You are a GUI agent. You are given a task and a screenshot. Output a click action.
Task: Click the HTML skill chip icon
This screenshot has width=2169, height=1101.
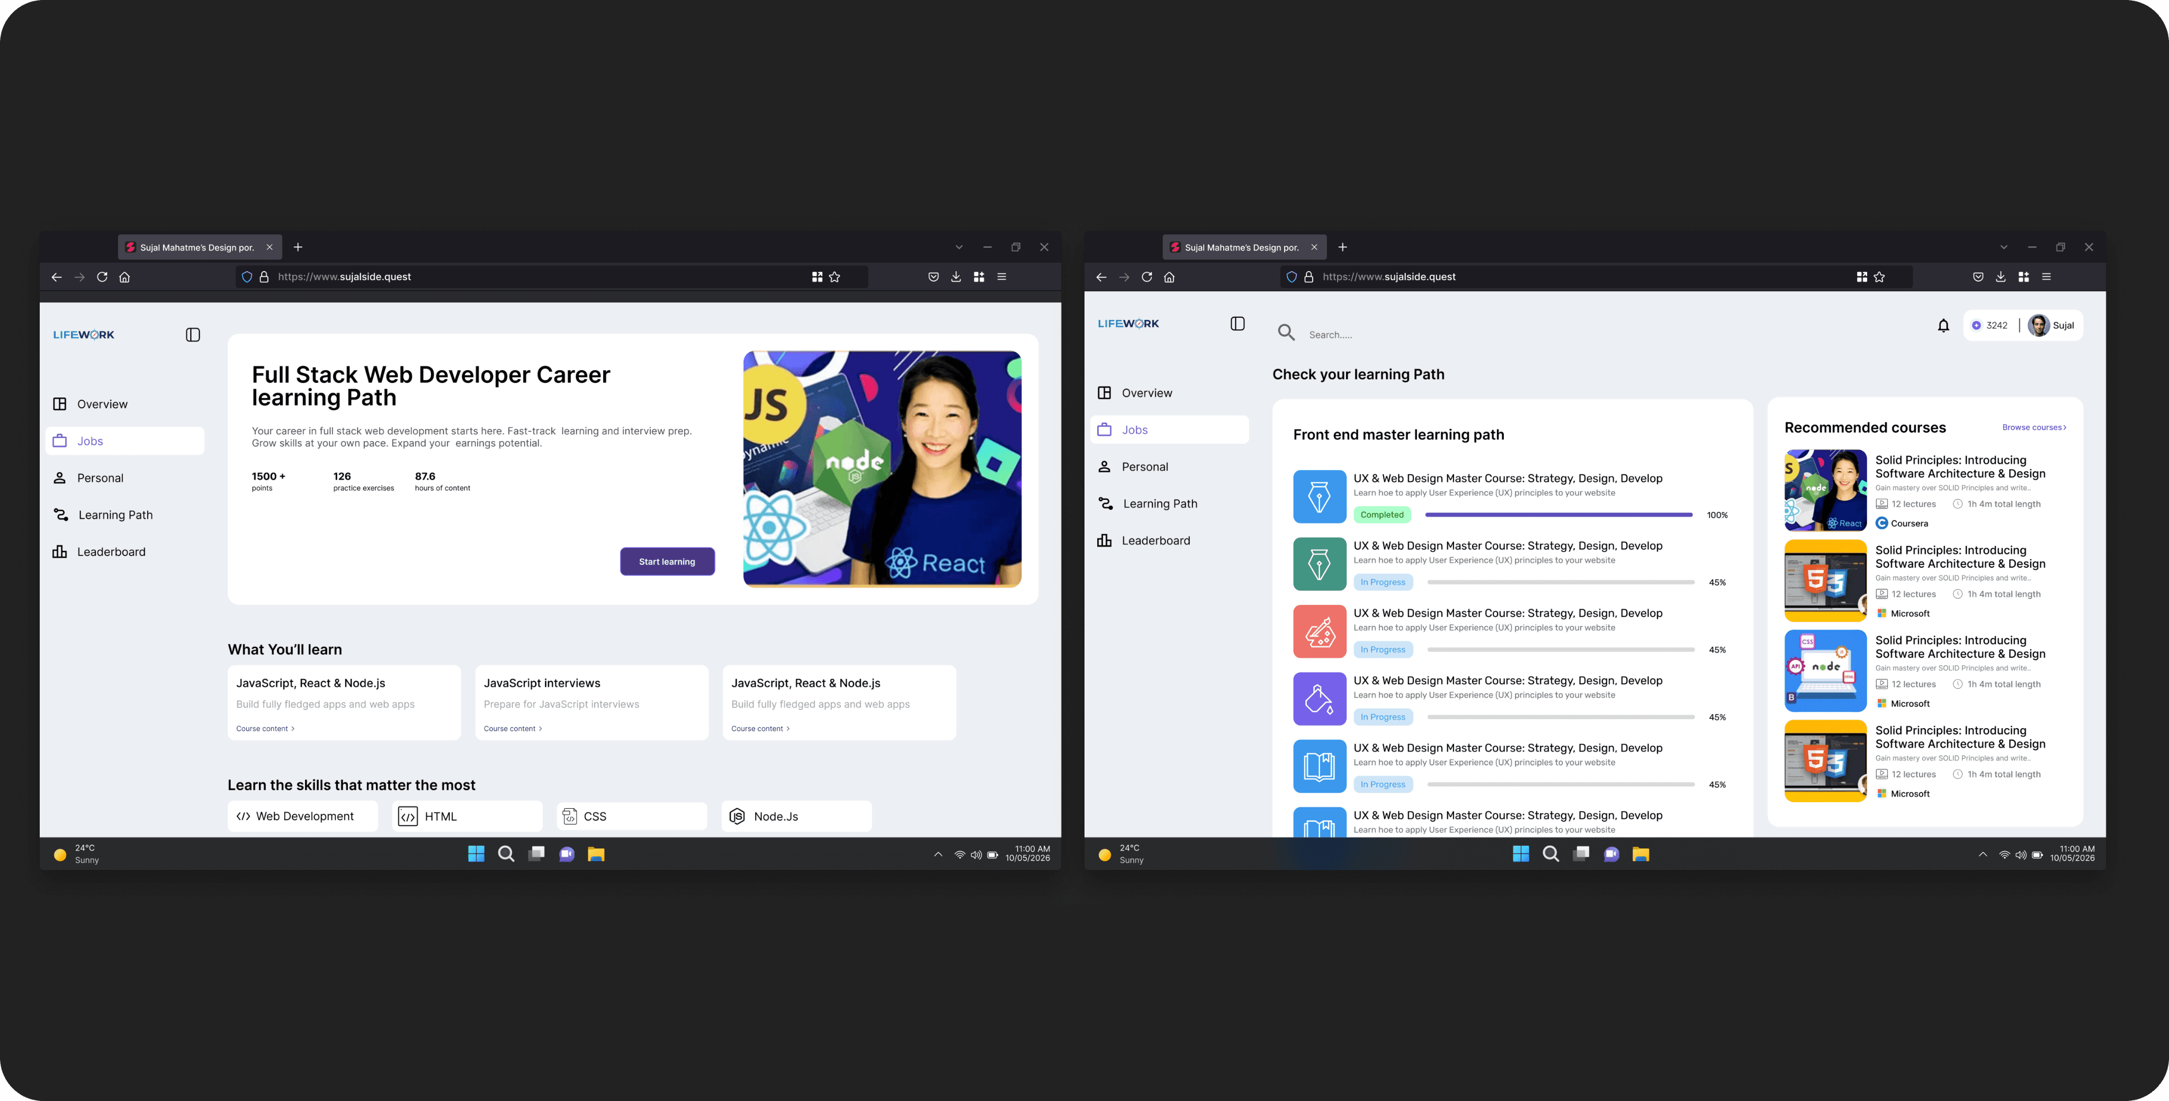[408, 816]
